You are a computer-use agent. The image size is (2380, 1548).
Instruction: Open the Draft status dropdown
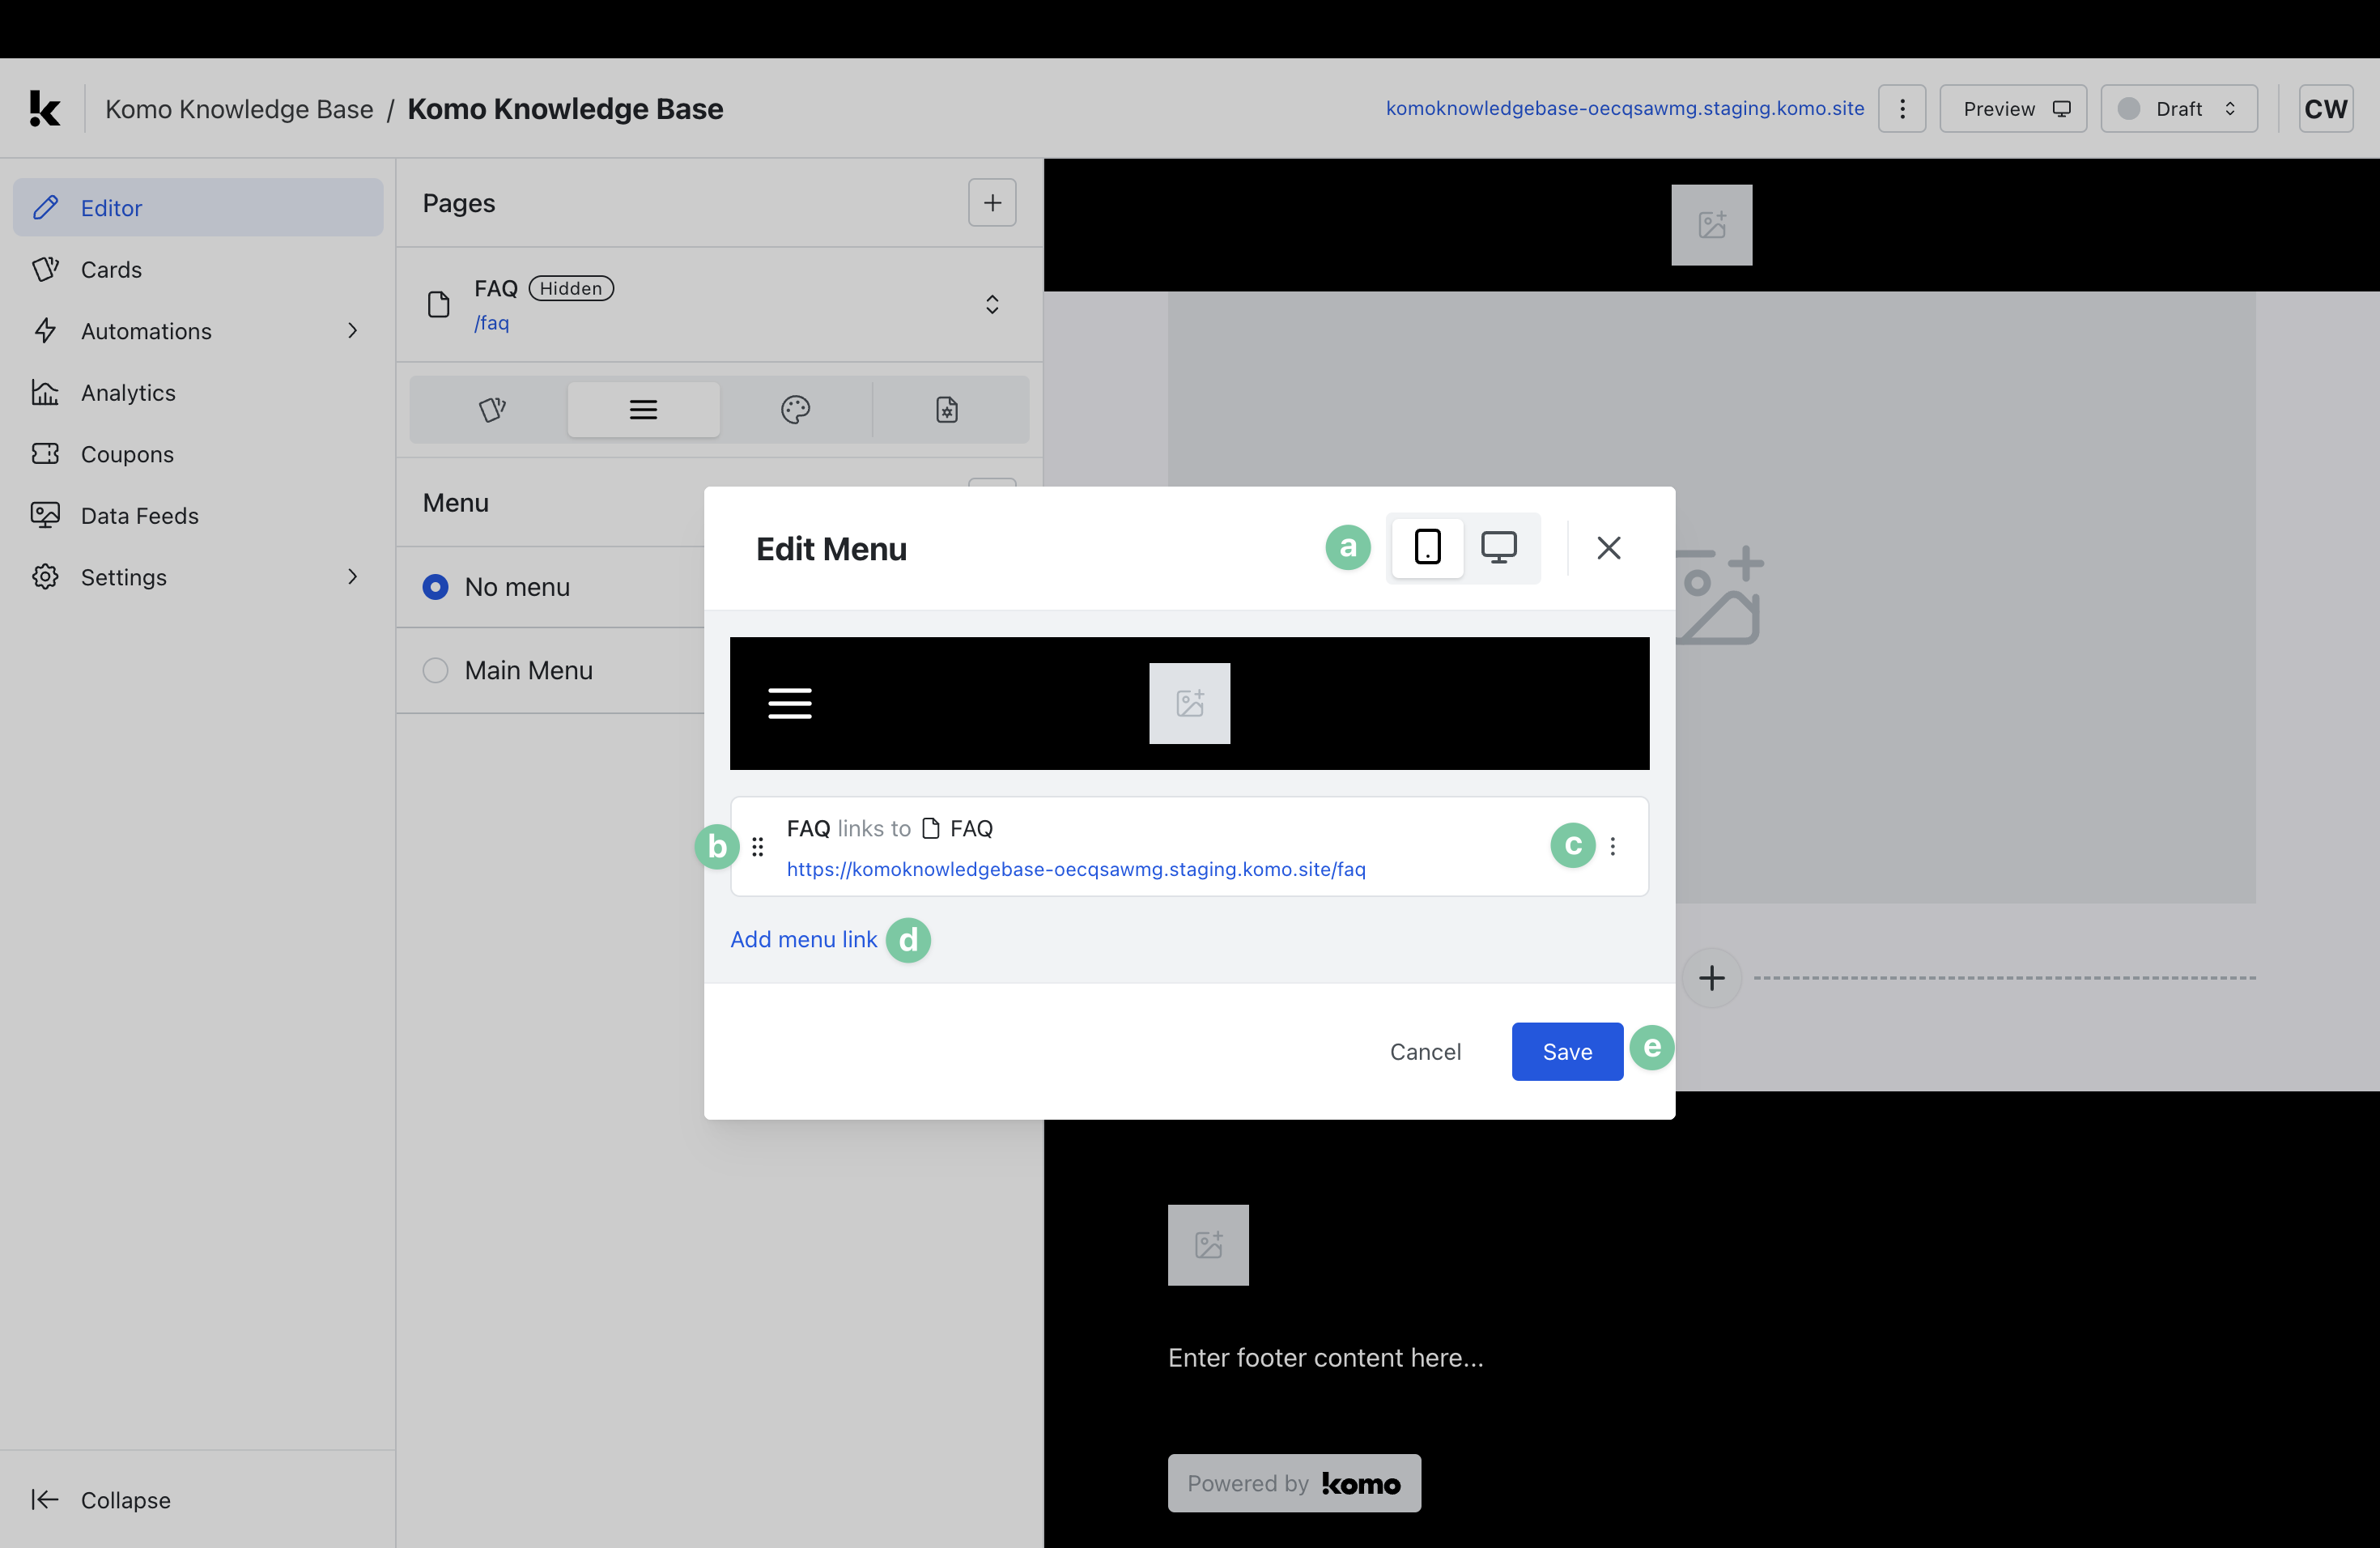tap(2178, 108)
